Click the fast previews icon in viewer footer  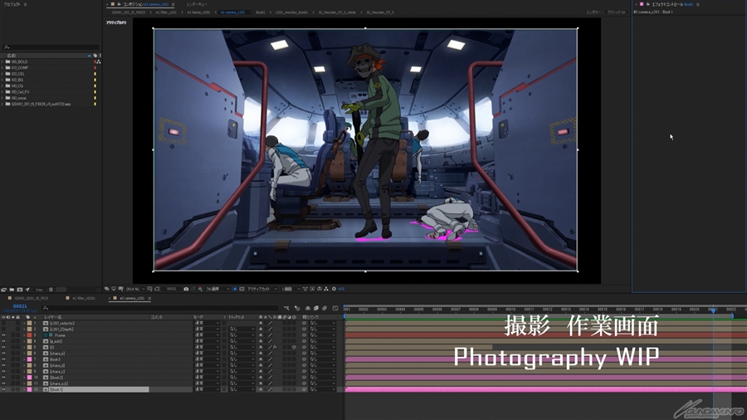(x=312, y=289)
